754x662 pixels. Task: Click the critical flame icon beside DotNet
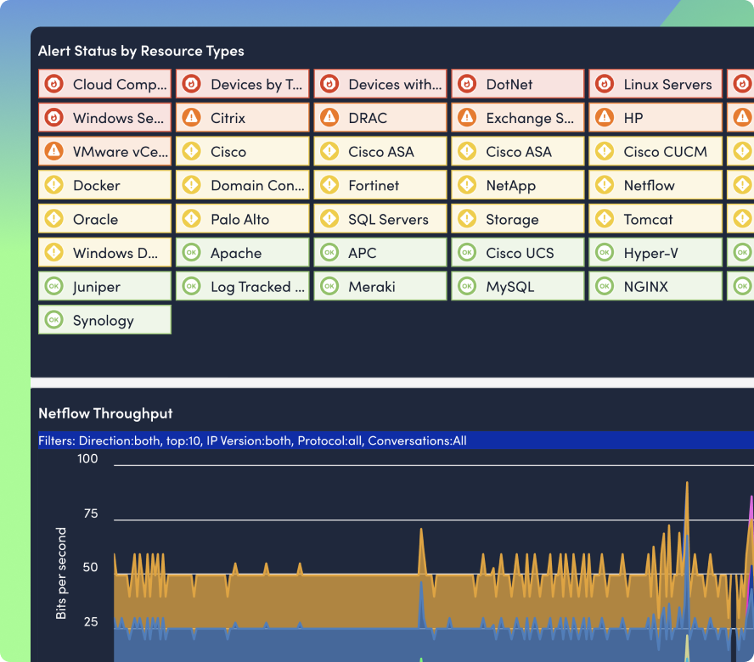tap(467, 84)
